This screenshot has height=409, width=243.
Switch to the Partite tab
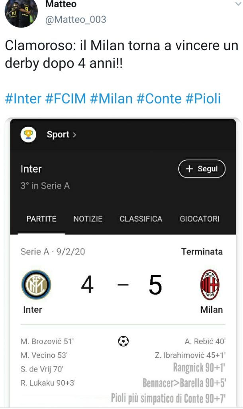(41, 219)
